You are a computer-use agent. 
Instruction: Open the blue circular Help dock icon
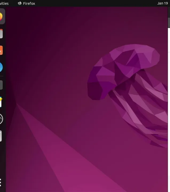point(1,67)
